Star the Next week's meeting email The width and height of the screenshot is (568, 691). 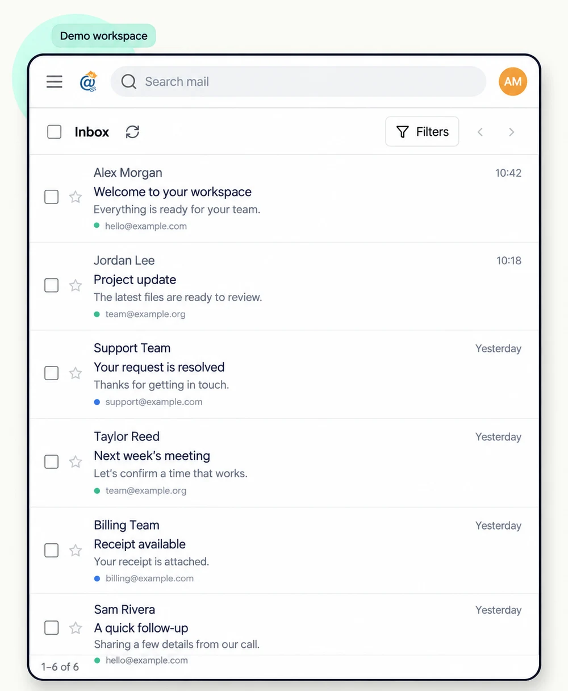[x=76, y=462]
